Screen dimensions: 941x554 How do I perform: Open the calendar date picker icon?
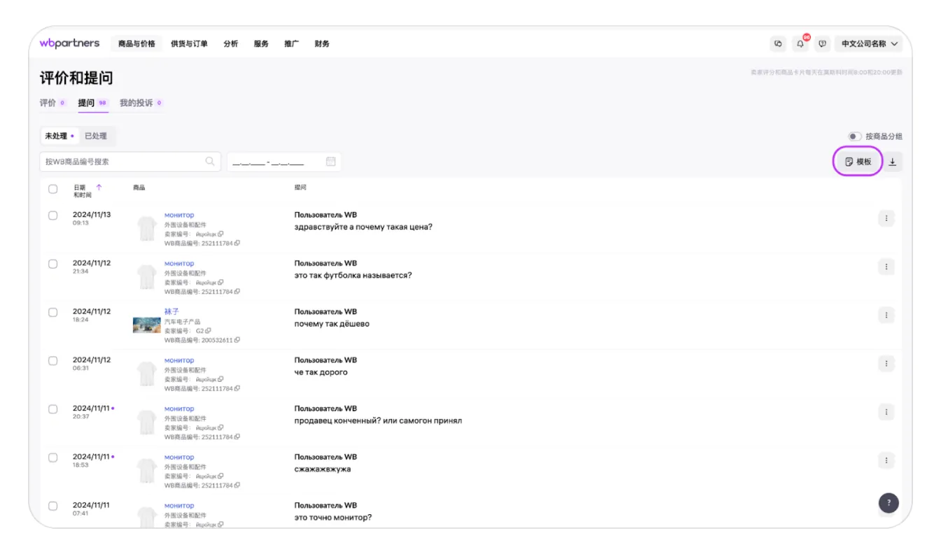tap(330, 162)
